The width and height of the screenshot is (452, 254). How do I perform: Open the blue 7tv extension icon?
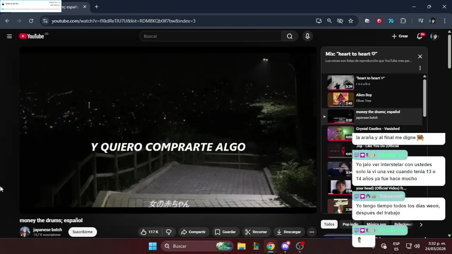tap(391, 21)
